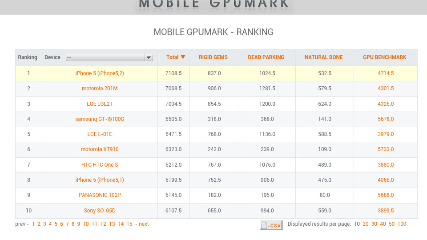The height and width of the screenshot is (240, 427).
Task: Go to results page 8
Action: tap(73, 224)
